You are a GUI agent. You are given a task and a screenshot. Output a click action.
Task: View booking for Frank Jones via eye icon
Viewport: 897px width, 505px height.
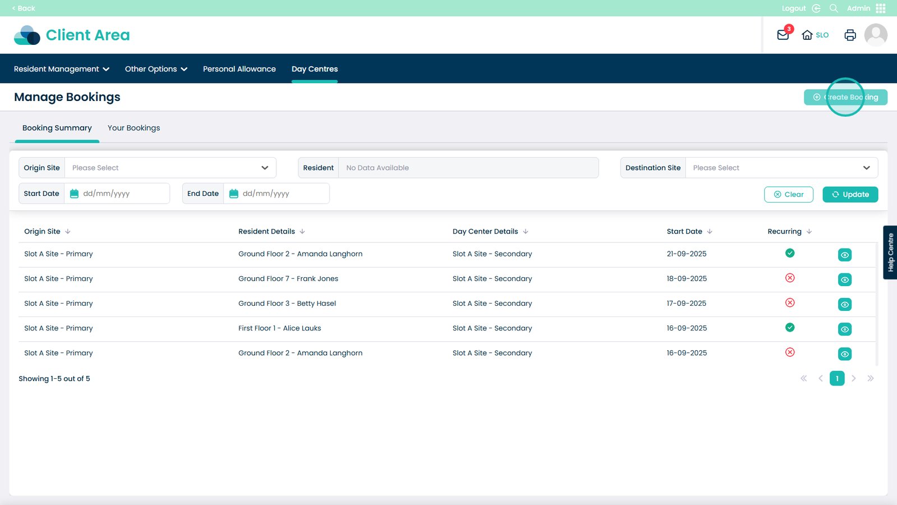click(844, 279)
